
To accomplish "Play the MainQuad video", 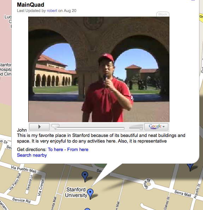I will click(x=40, y=127).
